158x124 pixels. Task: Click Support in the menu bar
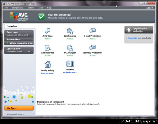coord(149,8)
